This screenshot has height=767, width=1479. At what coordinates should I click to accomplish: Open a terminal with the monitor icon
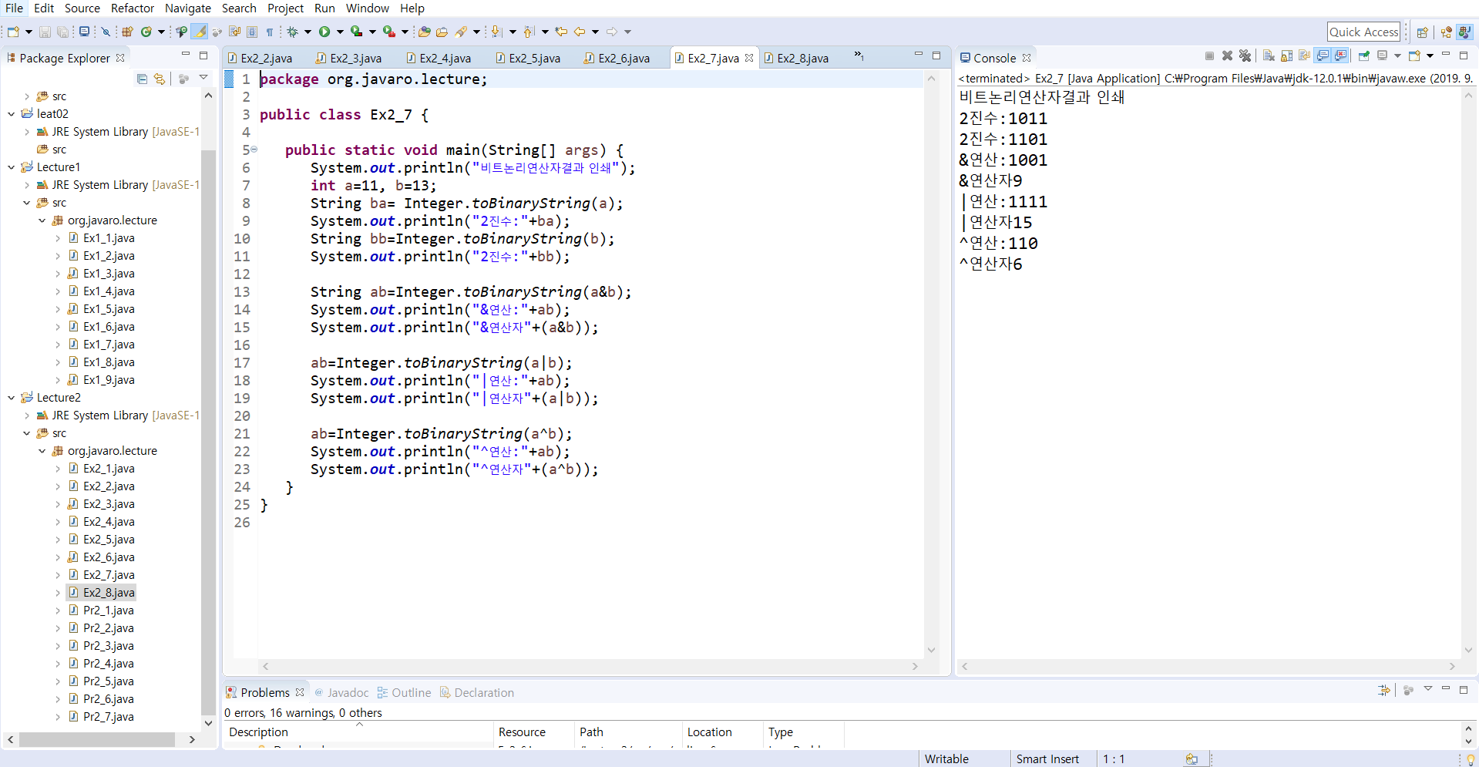(x=84, y=32)
